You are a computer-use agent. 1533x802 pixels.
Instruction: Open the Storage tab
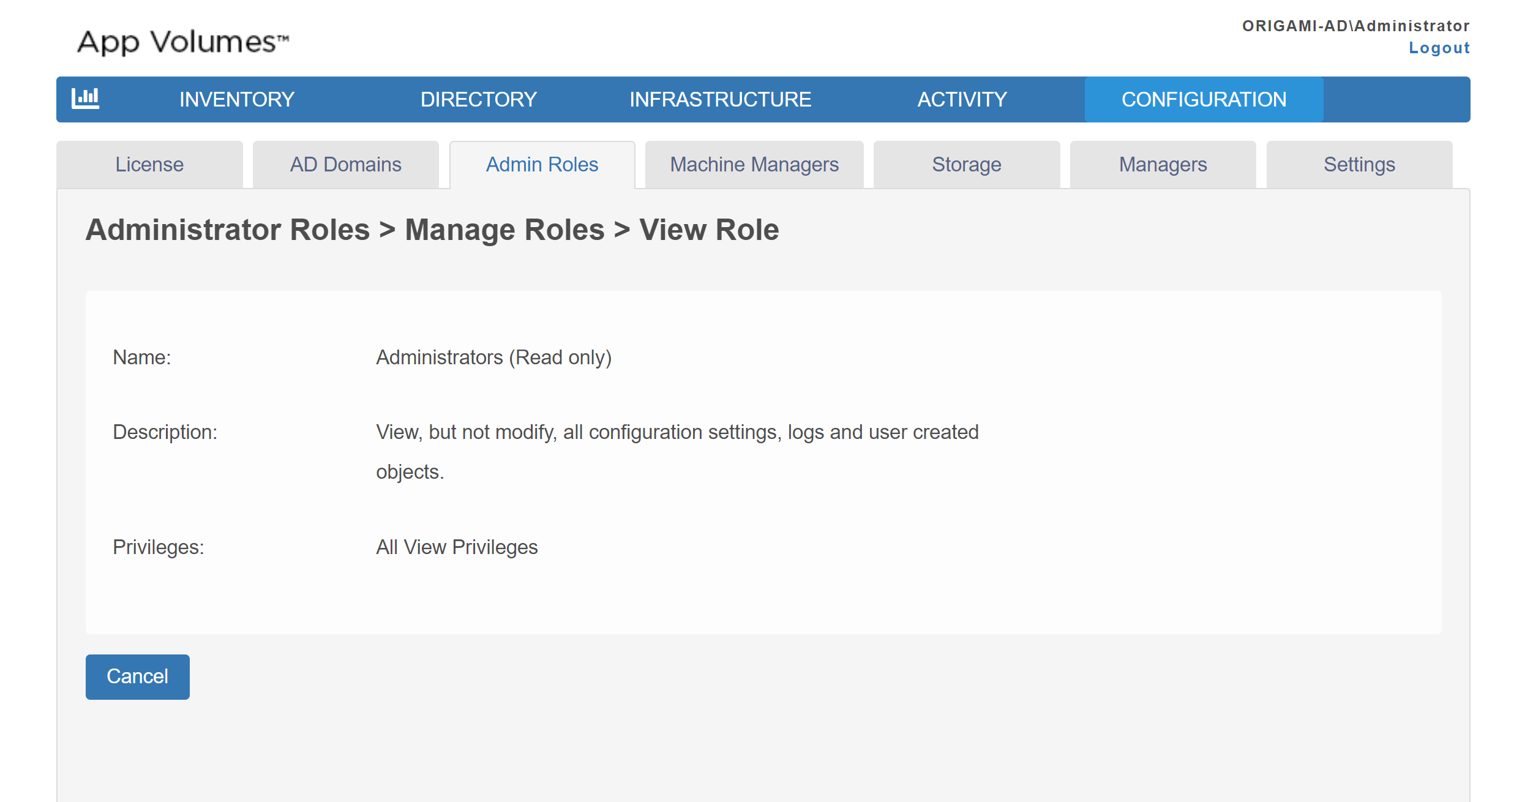click(967, 165)
